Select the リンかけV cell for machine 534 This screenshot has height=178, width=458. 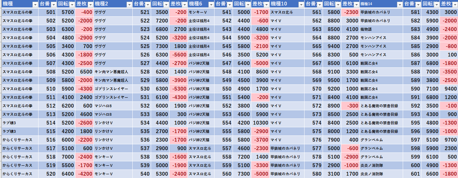113,123
